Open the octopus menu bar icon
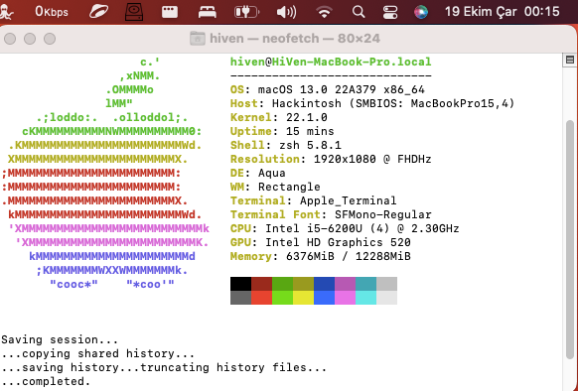 coord(6,12)
